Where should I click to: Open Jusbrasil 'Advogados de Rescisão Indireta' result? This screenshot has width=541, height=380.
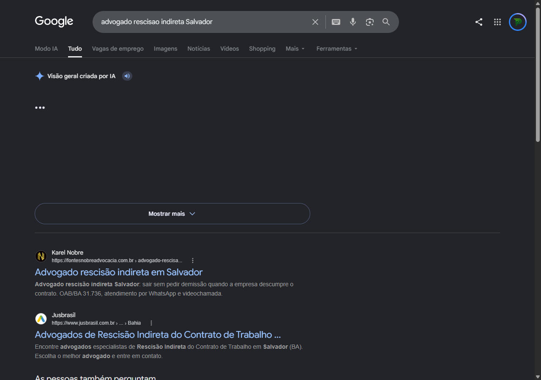tap(158, 334)
